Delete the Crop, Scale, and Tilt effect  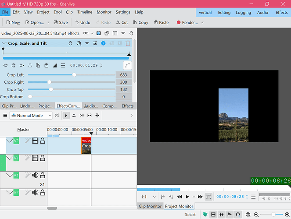tap(128, 43)
